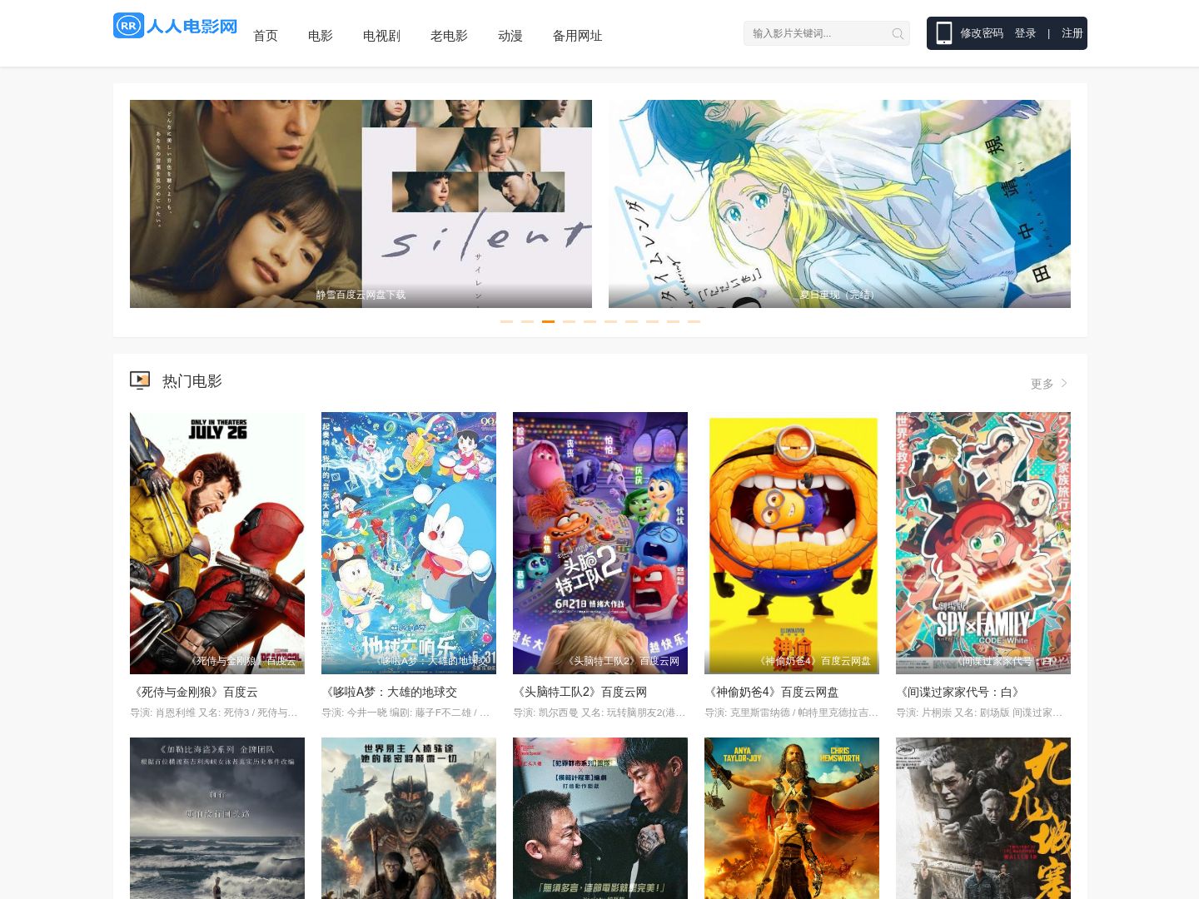Select the fifth carousel indicator dash
The image size is (1199, 899).
coord(590,321)
